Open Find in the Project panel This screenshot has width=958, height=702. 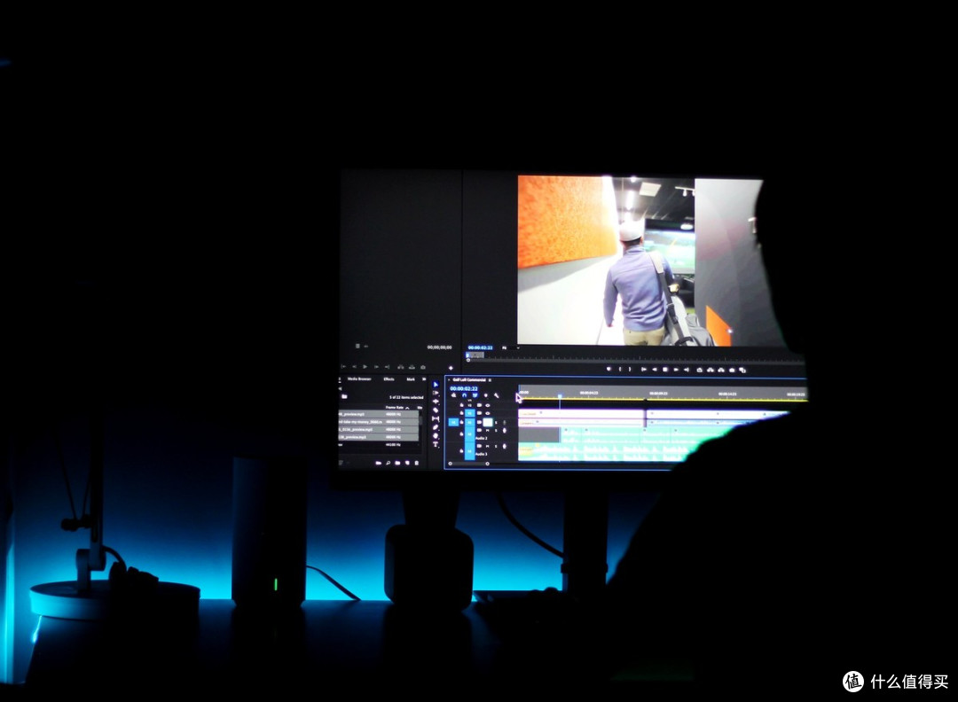pyautogui.click(x=388, y=463)
